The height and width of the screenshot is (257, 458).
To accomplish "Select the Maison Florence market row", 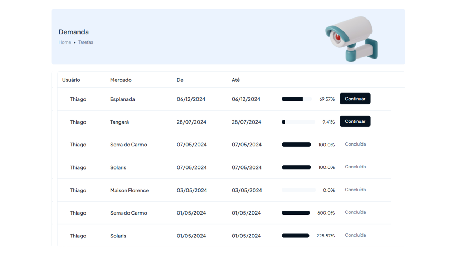I will pos(130,190).
